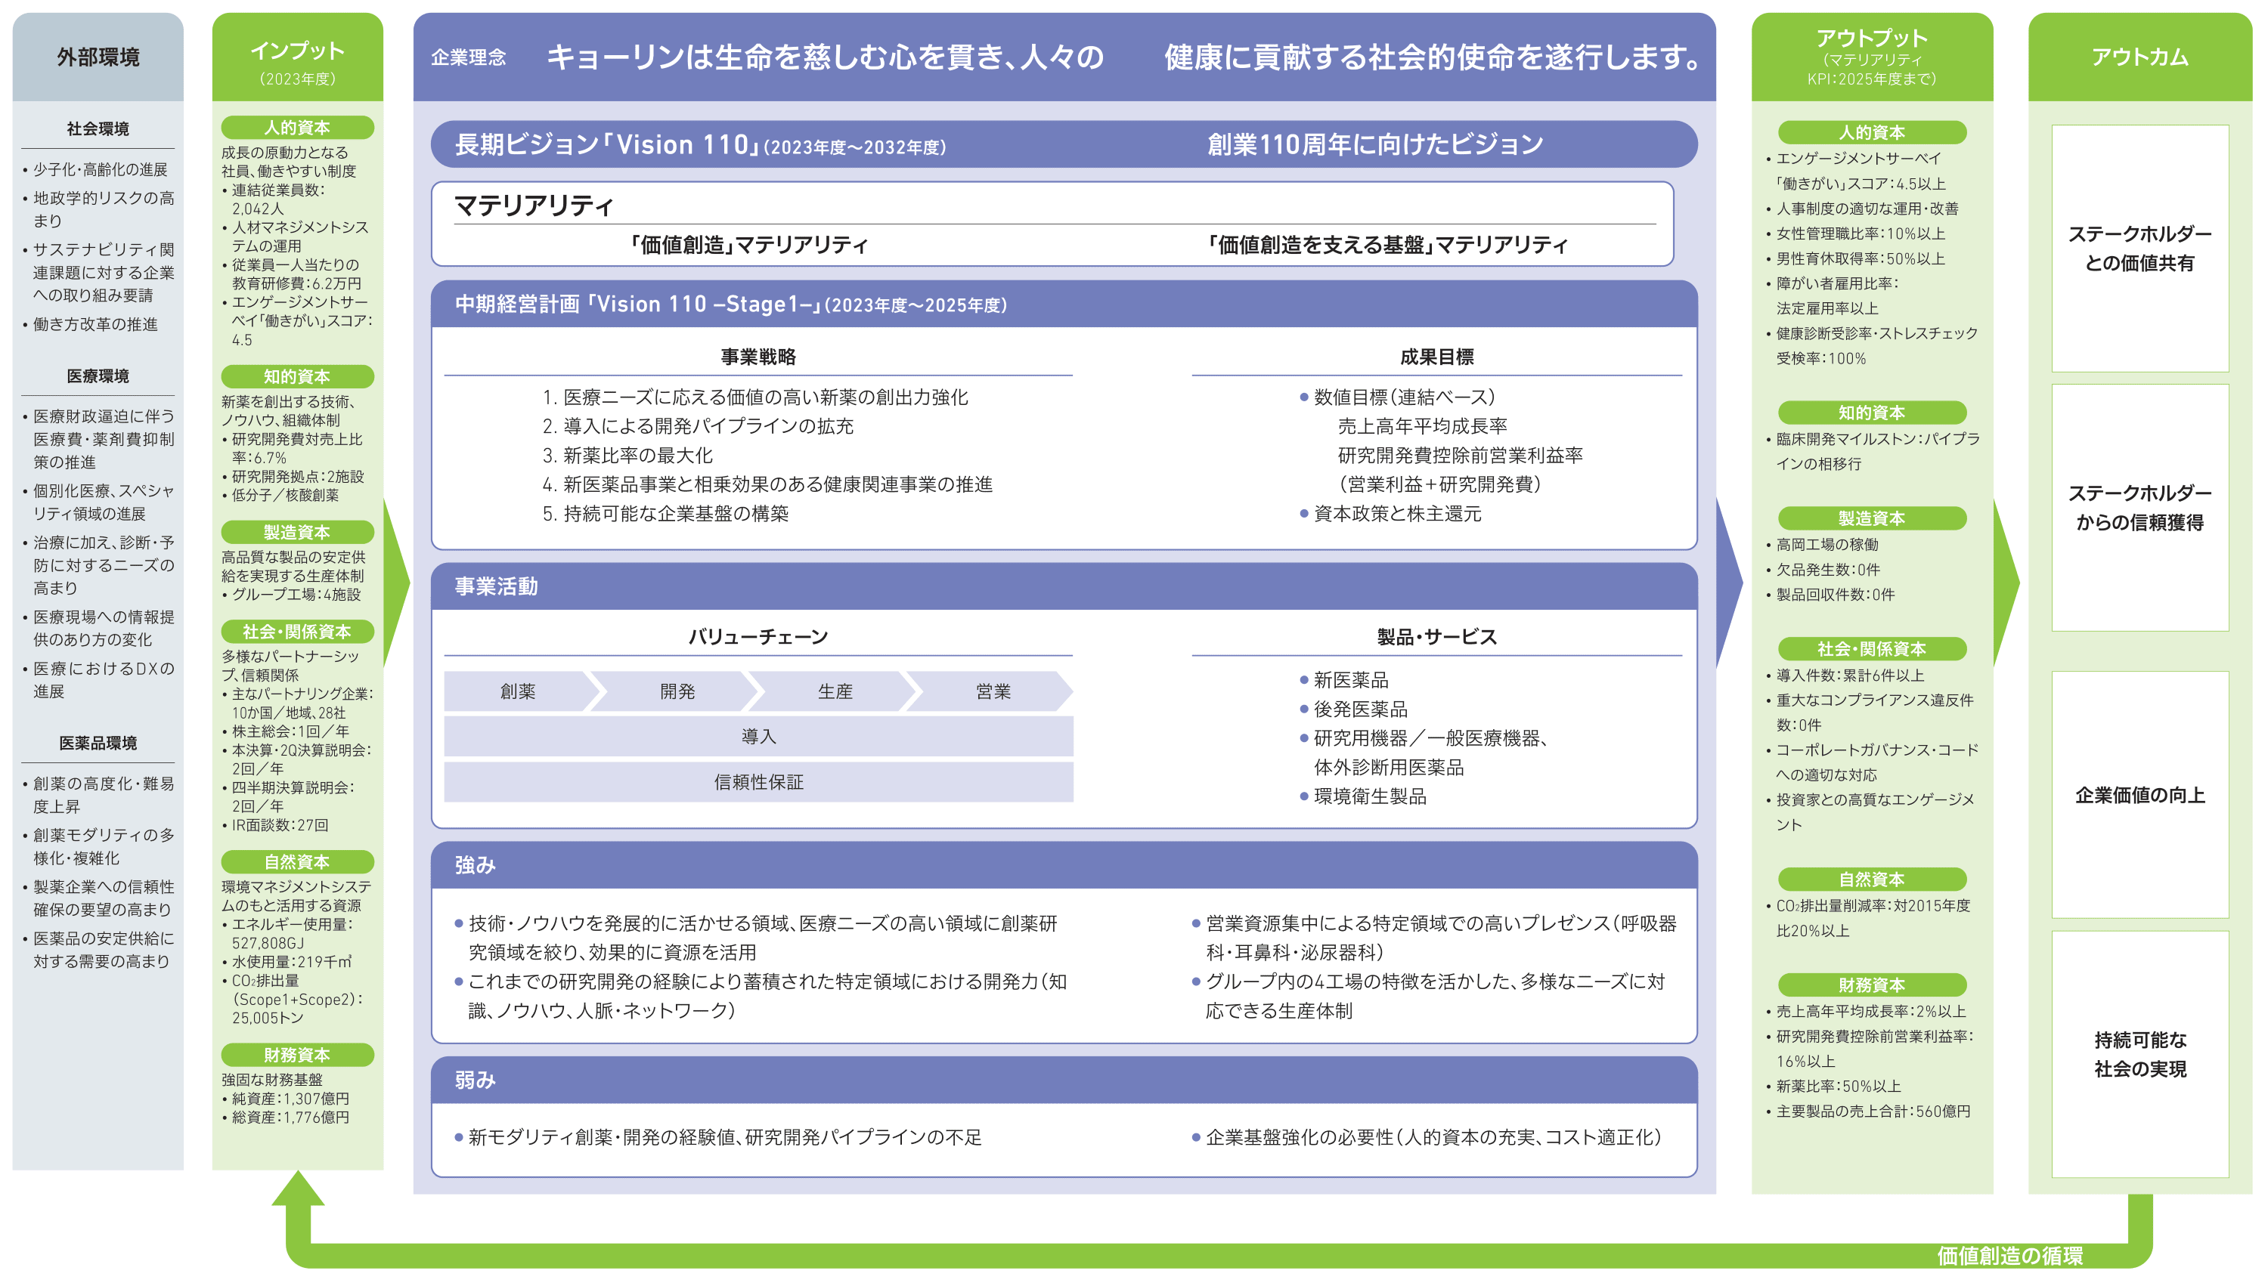Click 新薬比率:50%以上 KPI

click(x=1833, y=1087)
